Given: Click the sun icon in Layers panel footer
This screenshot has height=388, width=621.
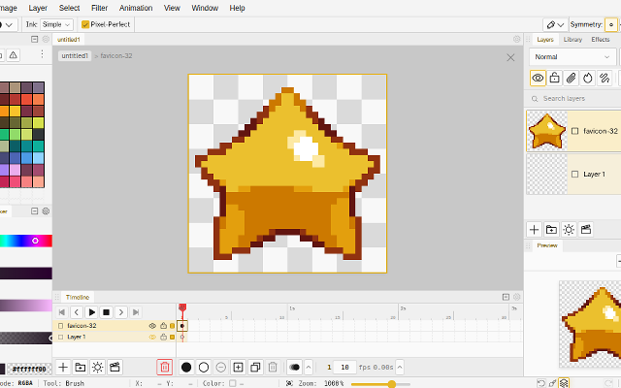Looking at the screenshot, I should tap(569, 230).
